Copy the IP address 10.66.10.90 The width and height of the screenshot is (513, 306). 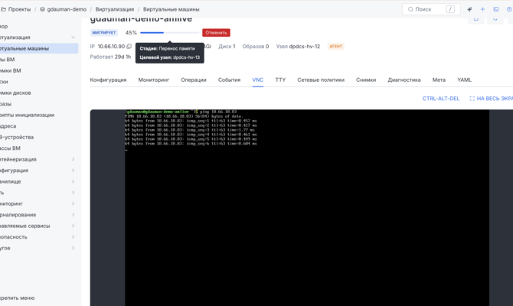tap(129, 47)
